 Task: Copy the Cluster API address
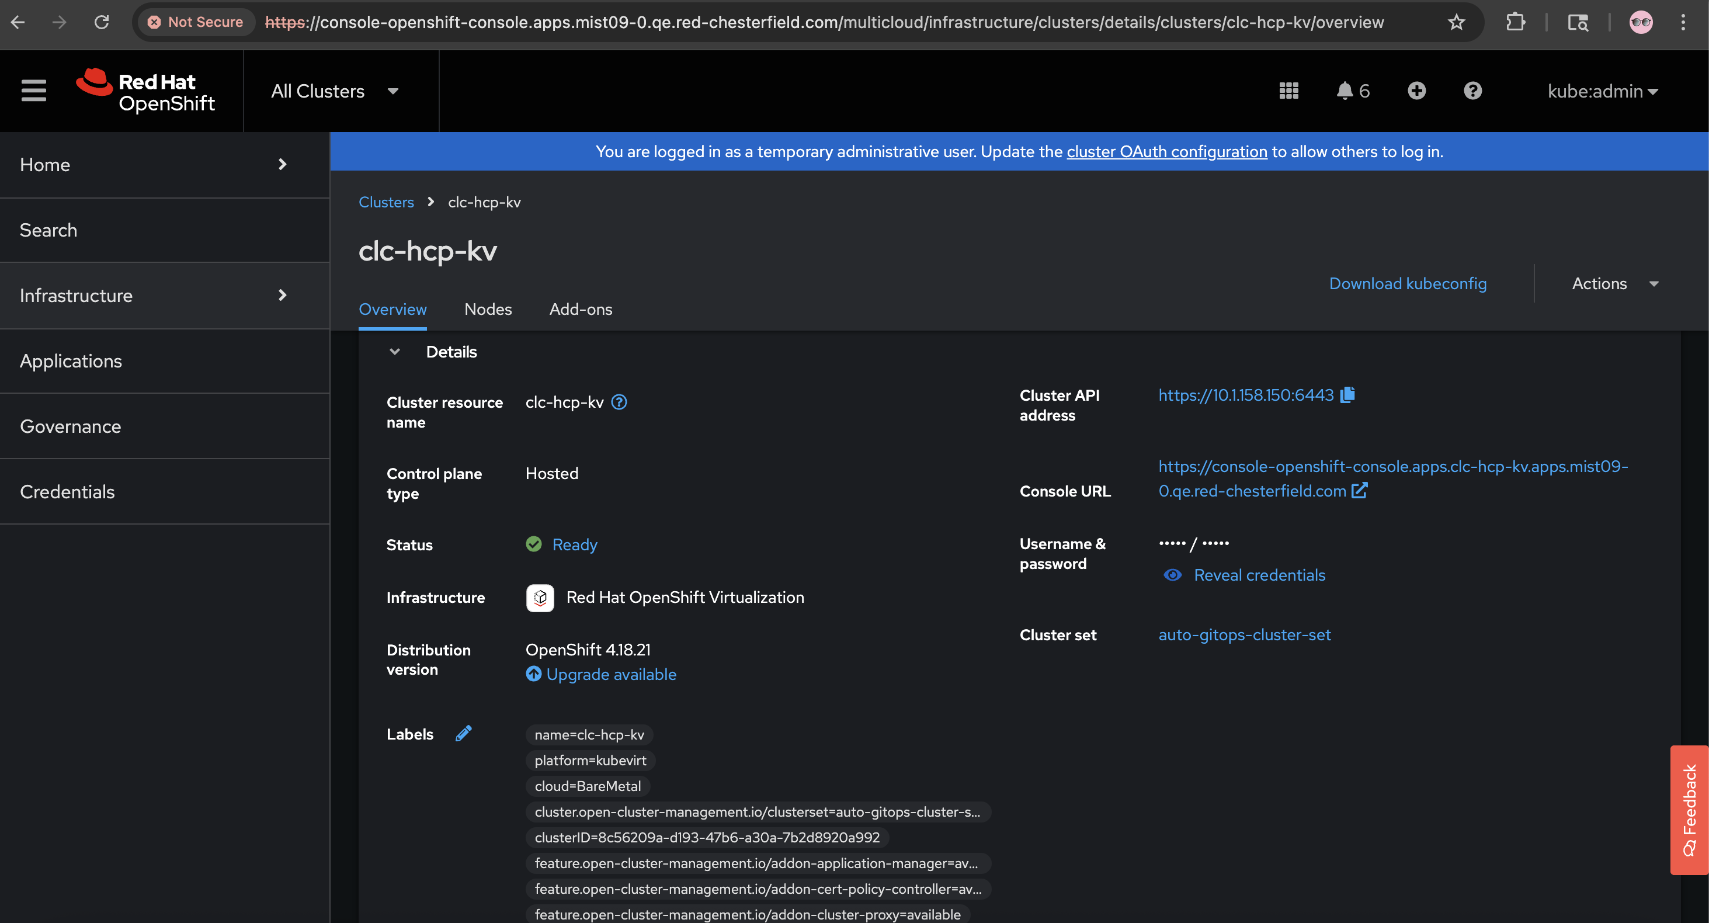click(1347, 395)
